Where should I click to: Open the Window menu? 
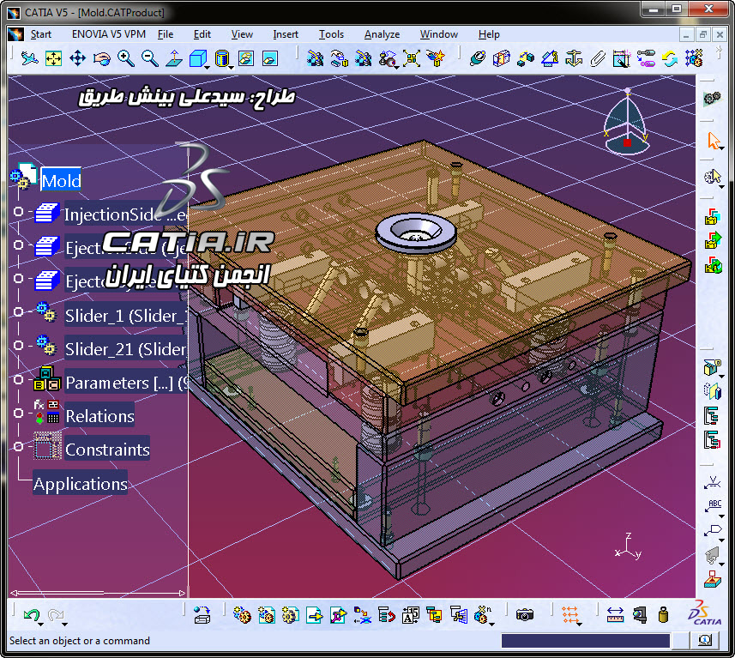pos(439,34)
